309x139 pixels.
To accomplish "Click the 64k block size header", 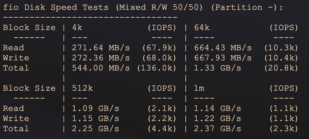I will coord(202,27).
